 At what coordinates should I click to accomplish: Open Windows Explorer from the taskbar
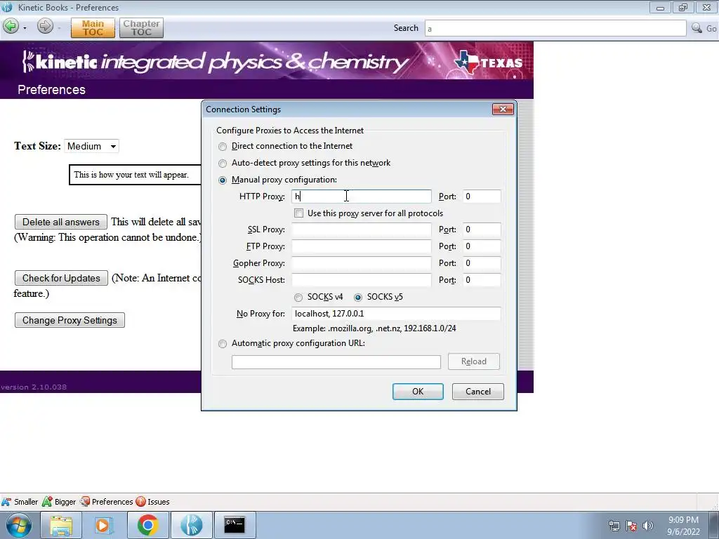(61, 525)
